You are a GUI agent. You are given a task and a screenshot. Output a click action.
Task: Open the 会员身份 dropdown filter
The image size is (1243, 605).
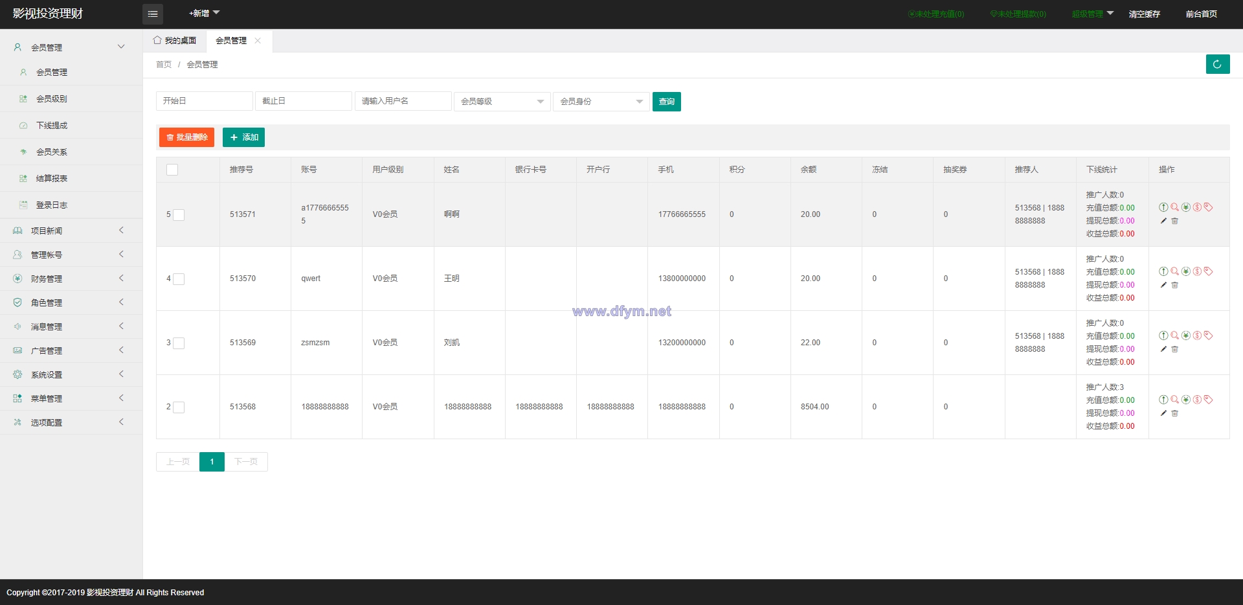tap(601, 102)
